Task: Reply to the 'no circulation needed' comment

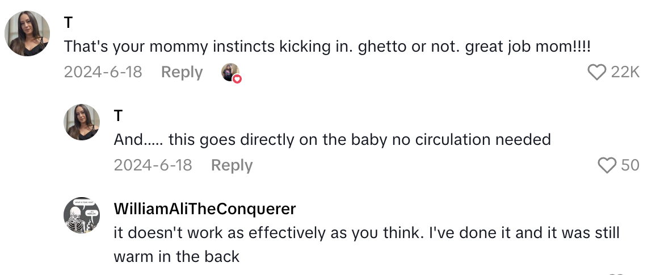Action: [x=232, y=165]
